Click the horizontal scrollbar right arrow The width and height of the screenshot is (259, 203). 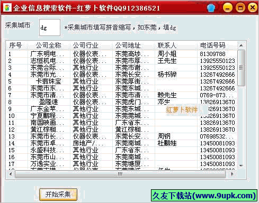pyautogui.click(x=232, y=174)
